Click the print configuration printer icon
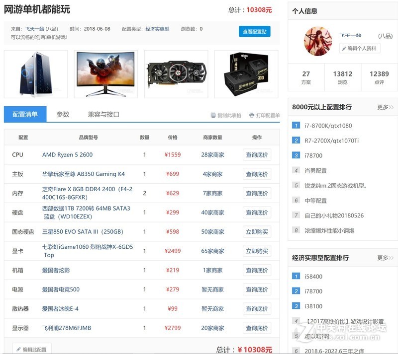This screenshot has width=398, height=354. pos(252,115)
